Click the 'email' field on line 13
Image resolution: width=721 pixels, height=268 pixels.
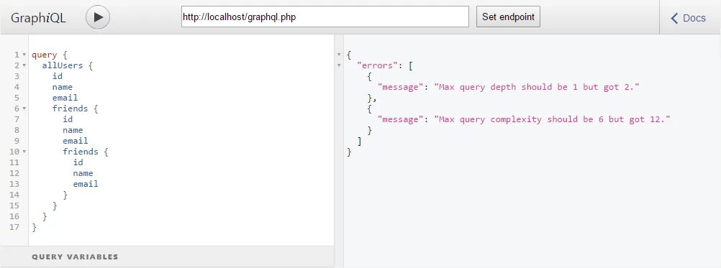pos(86,184)
